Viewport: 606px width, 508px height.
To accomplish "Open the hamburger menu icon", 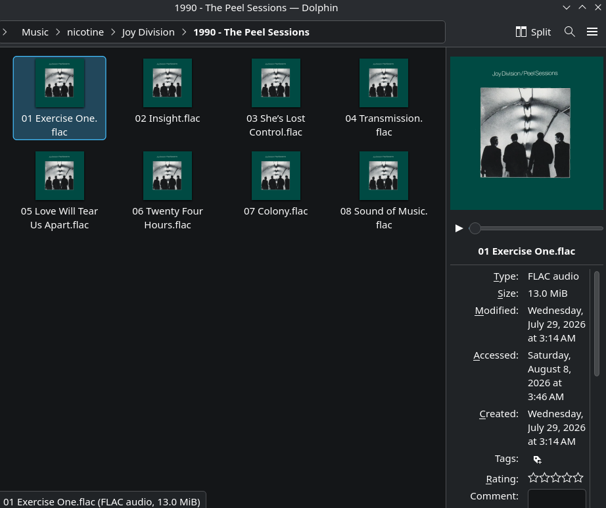I will [x=592, y=32].
